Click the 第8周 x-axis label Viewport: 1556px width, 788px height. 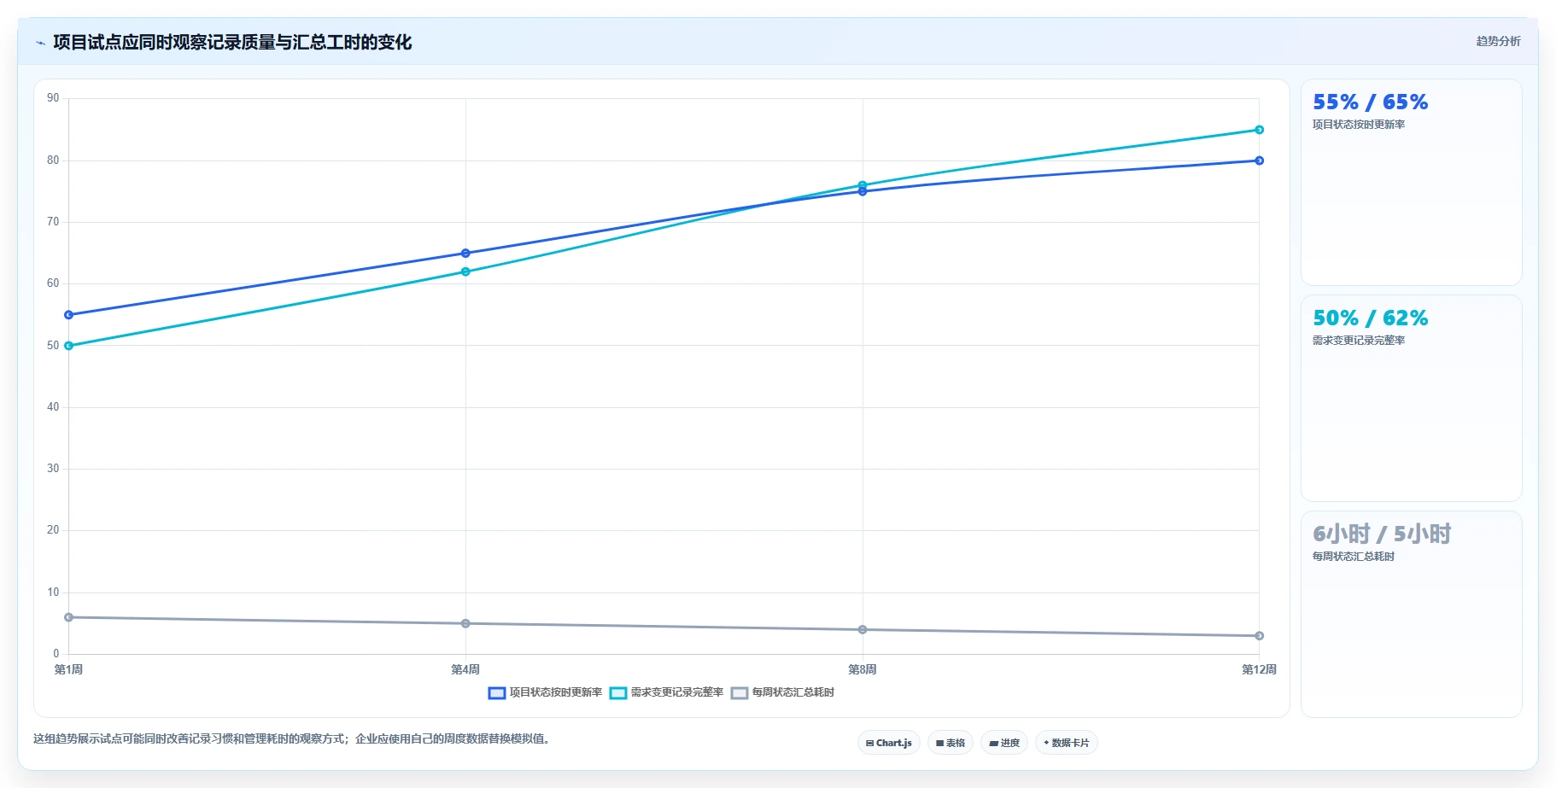coord(863,669)
